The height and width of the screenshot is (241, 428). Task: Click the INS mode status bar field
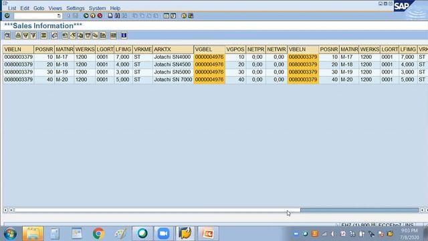point(409,225)
